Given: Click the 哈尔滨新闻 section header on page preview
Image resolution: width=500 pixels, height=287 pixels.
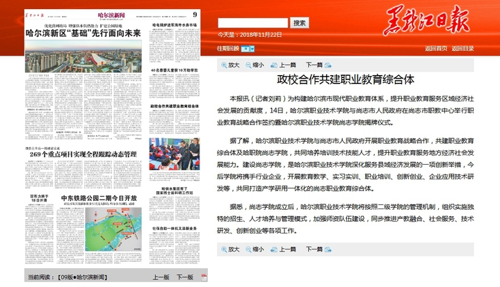Looking at the screenshot, I should 111,15.
